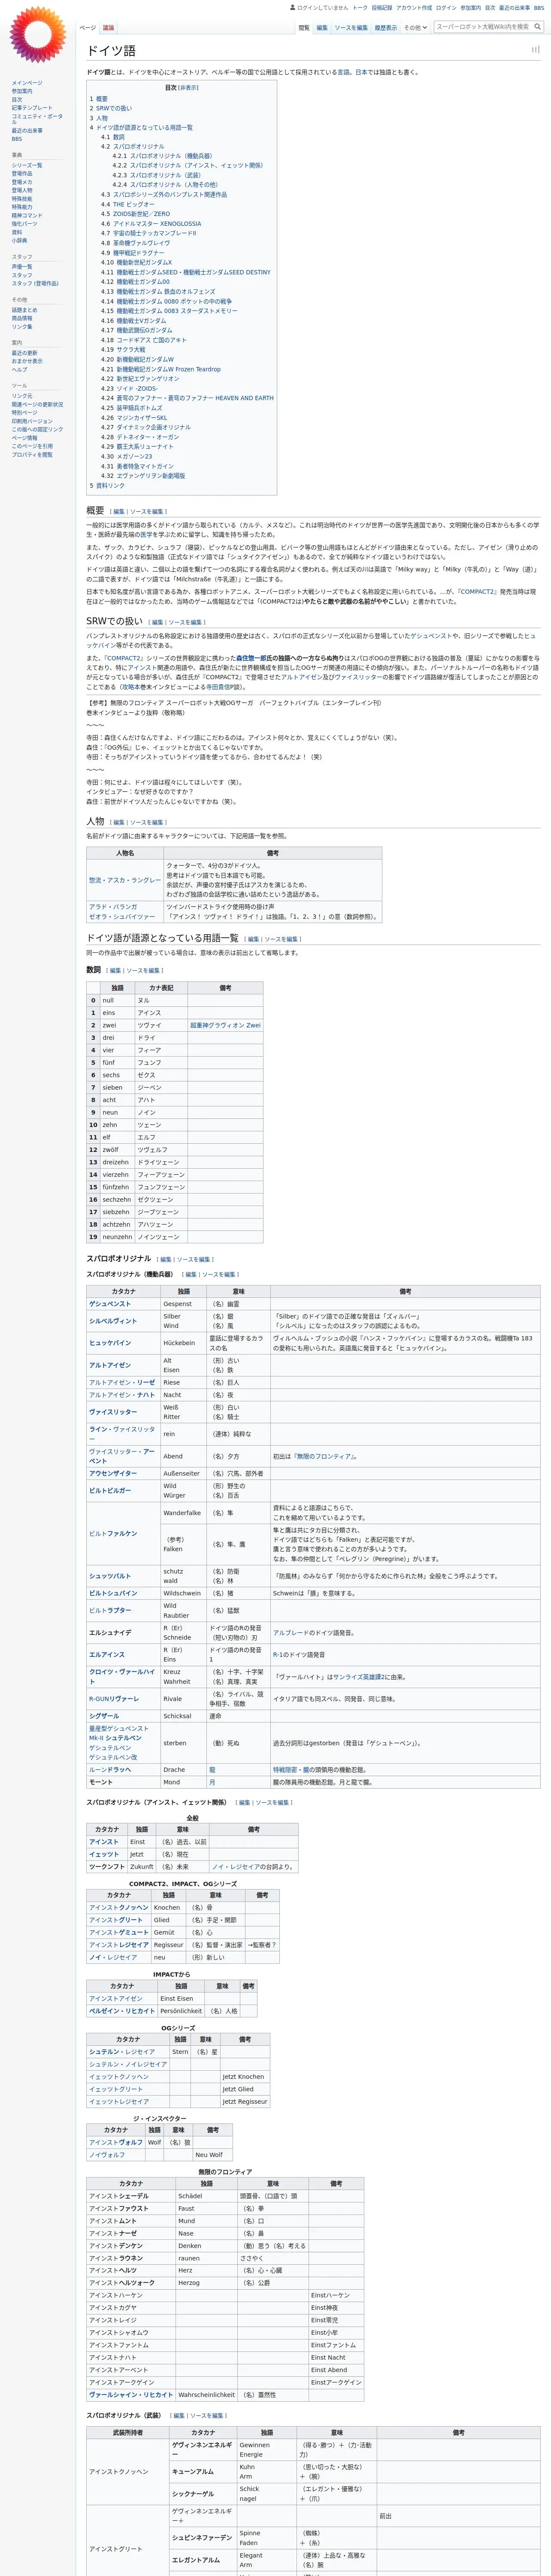
Task: Open 最近の更新 in the sidebar
Action: tap(24, 353)
